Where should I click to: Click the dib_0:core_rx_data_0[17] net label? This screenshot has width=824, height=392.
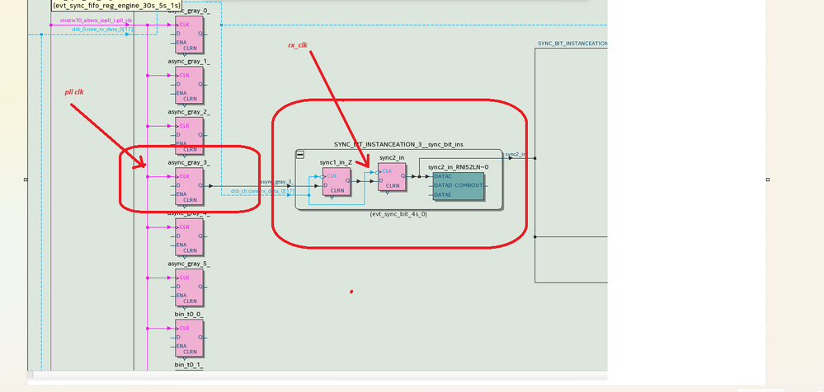[102, 30]
